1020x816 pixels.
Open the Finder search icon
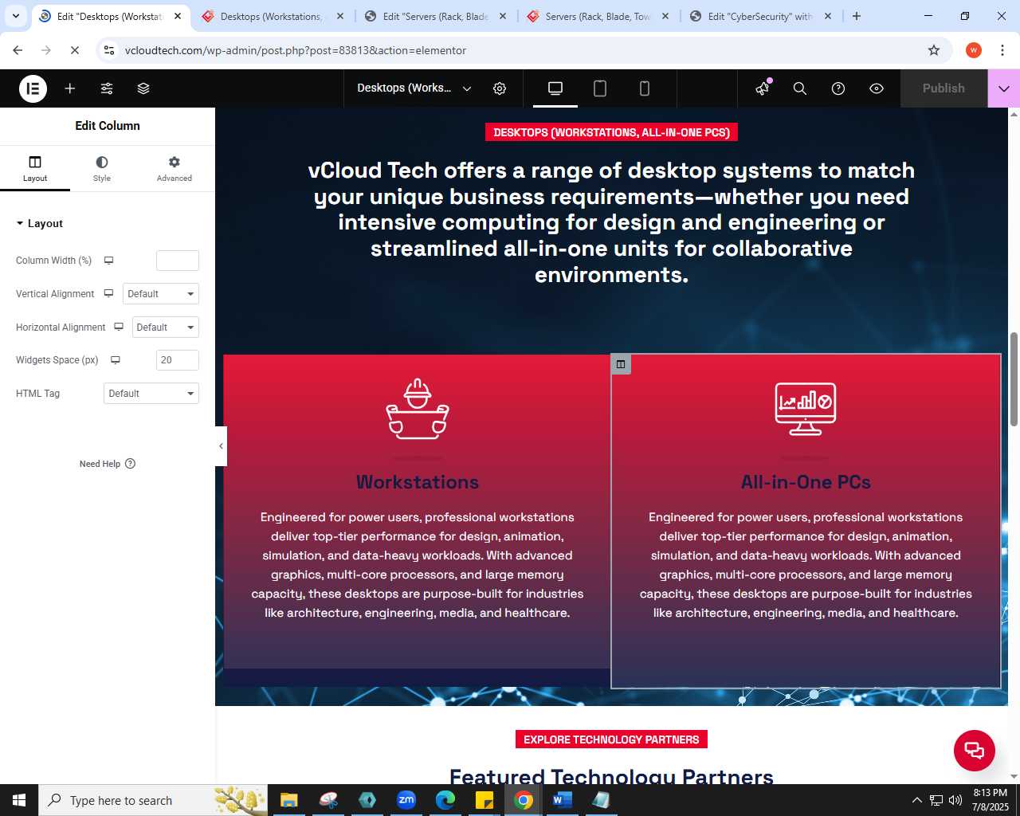tap(800, 88)
